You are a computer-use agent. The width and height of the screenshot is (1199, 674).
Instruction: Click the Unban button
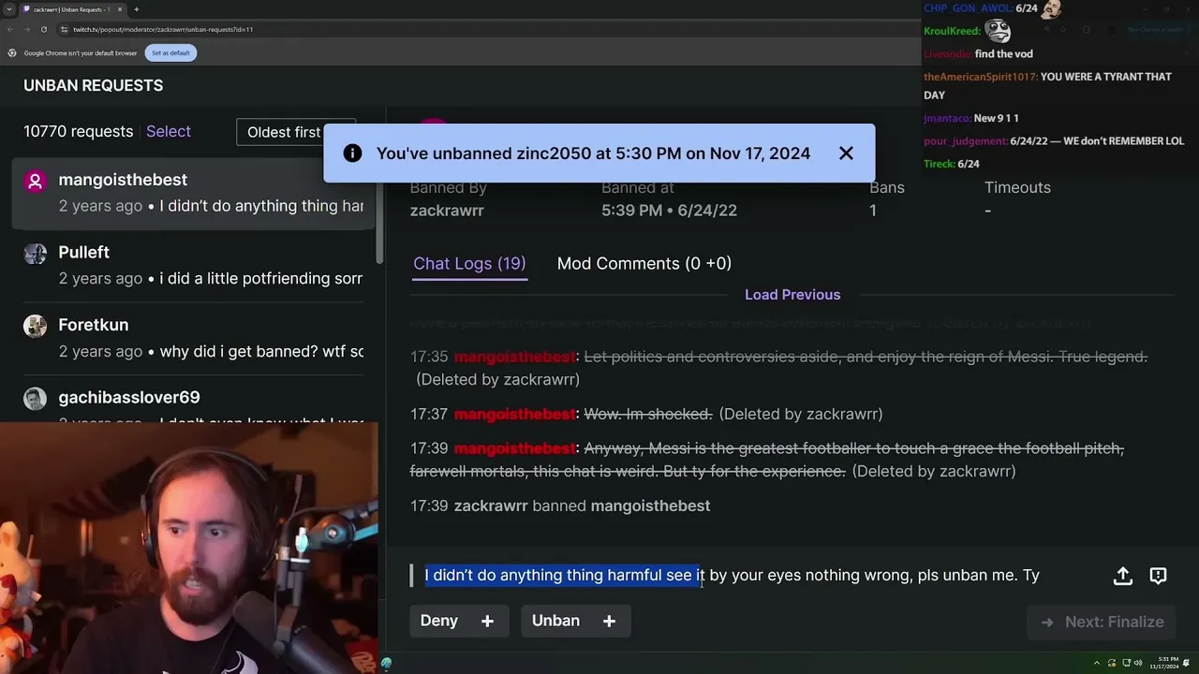[x=576, y=621]
